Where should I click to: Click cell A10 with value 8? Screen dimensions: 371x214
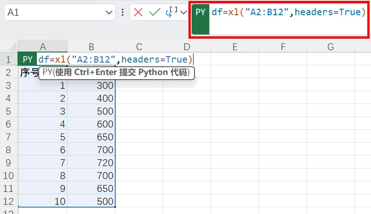tap(43, 175)
